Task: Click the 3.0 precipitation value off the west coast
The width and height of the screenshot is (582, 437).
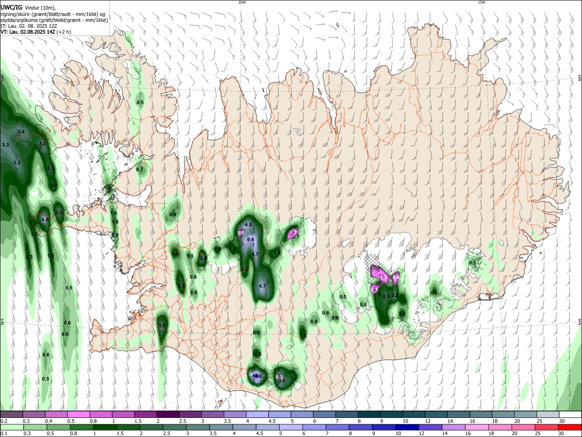Action: click(59, 213)
